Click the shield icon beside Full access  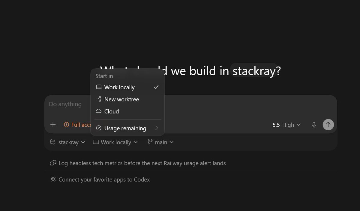[67, 125]
